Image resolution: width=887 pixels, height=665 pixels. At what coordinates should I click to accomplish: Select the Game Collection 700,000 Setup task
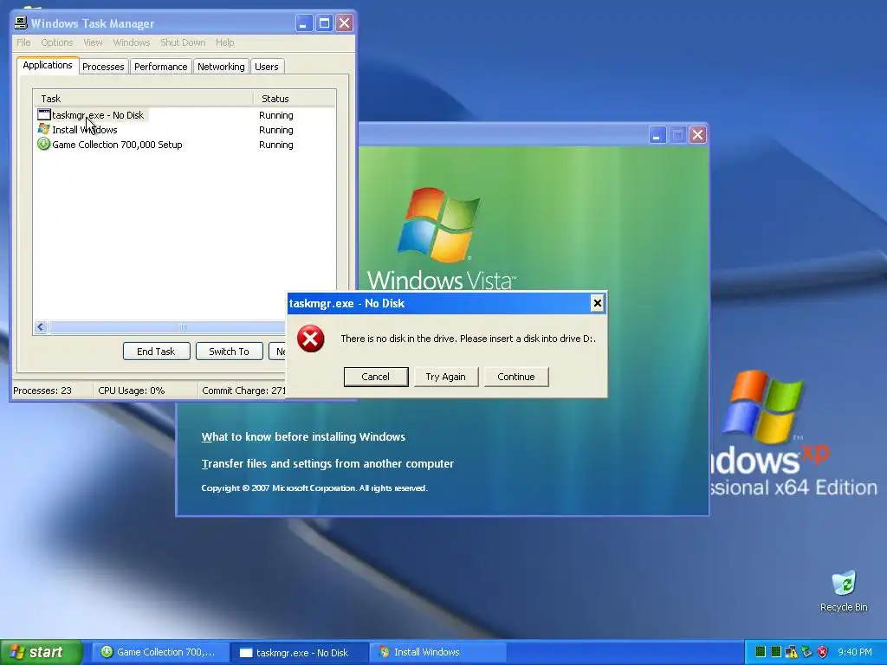point(185,145)
